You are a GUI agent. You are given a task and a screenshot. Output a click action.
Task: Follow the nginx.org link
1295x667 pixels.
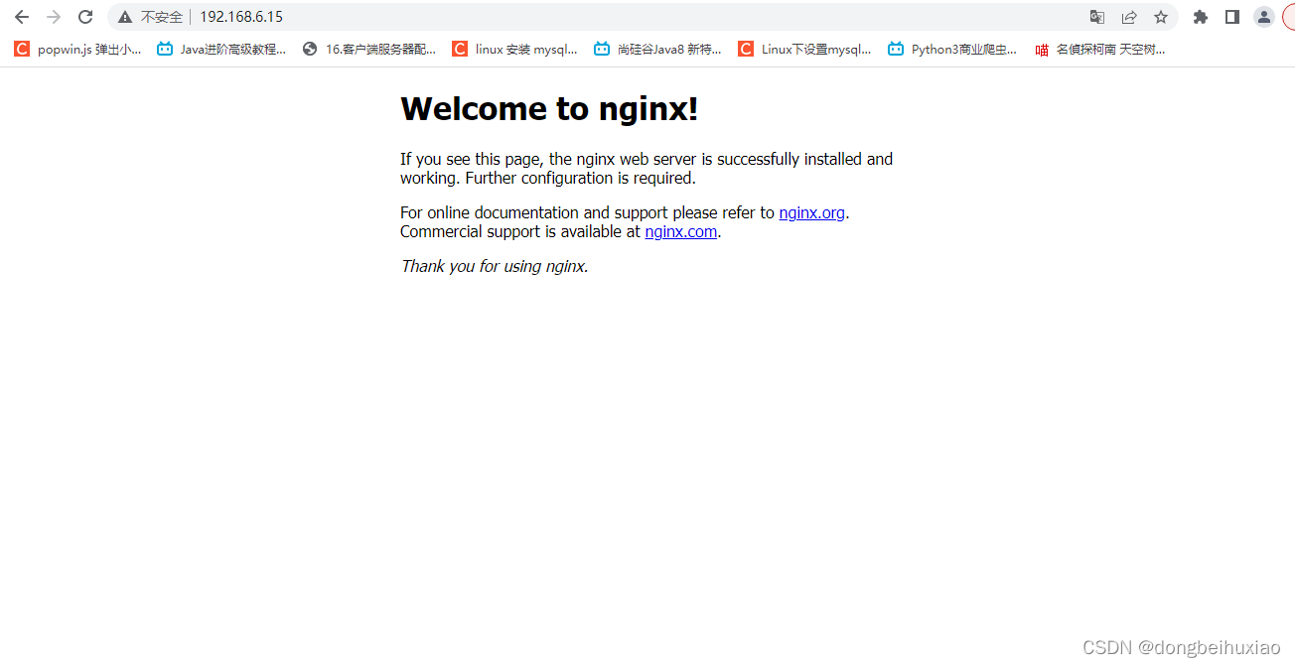pos(811,212)
